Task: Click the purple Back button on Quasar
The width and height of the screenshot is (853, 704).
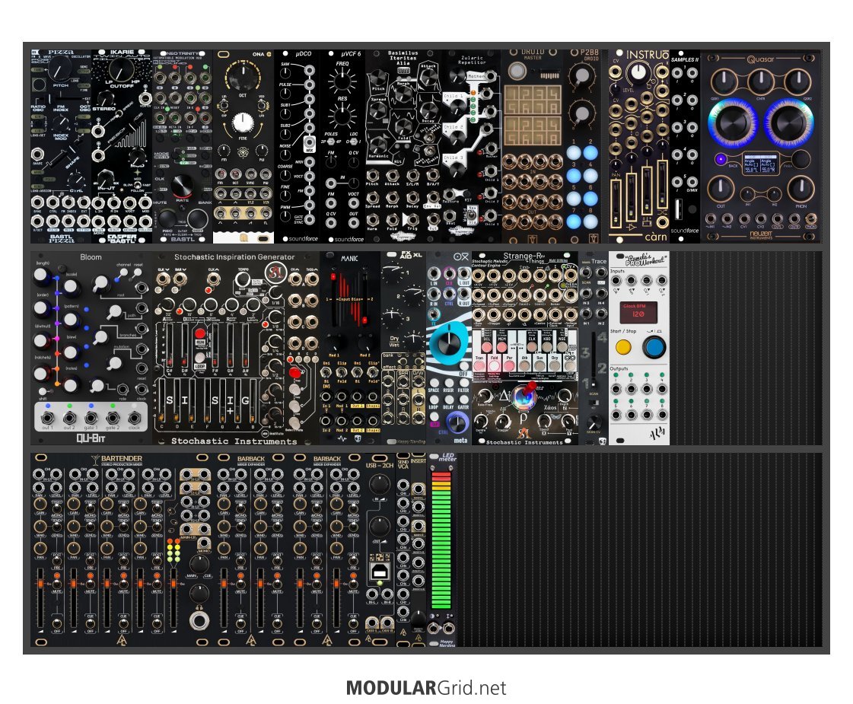Action: (721, 159)
